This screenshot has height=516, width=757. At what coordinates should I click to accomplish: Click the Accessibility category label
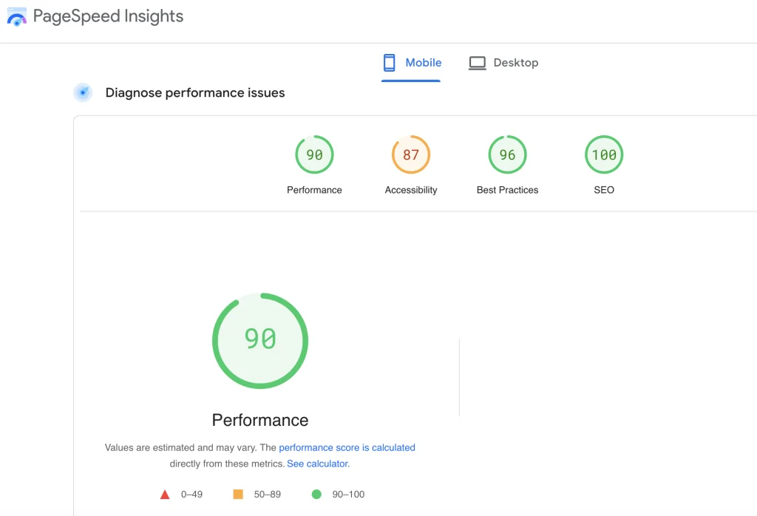point(411,190)
